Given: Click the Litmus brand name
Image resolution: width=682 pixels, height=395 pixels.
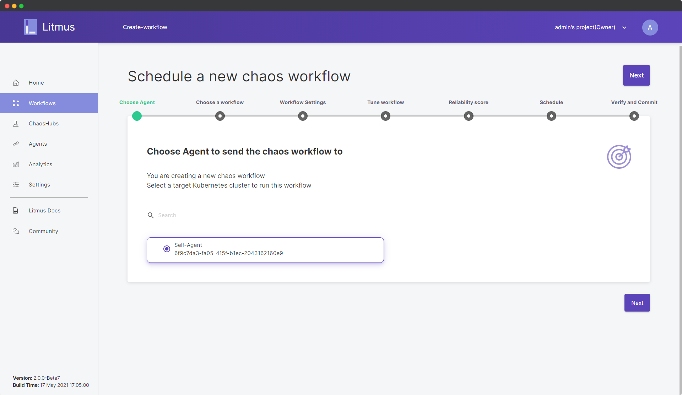Looking at the screenshot, I should (59, 27).
